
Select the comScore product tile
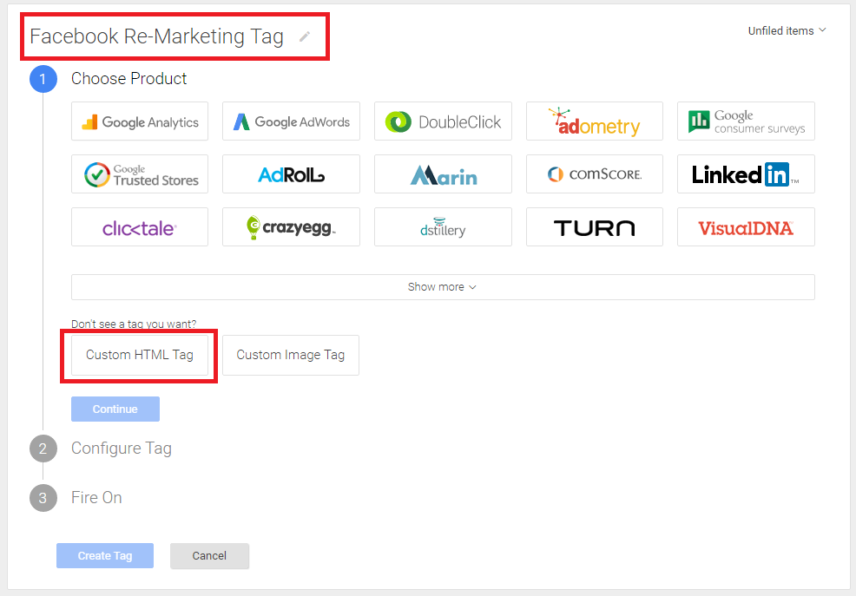tap(595, 174)
